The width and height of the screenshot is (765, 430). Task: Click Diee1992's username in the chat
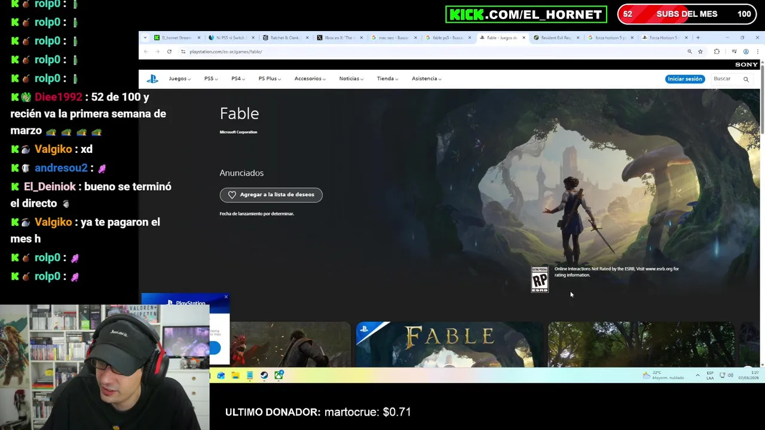coord(58,97)
